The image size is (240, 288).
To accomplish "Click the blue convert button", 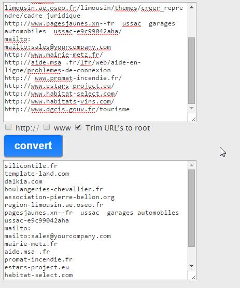I will [34, 146].
